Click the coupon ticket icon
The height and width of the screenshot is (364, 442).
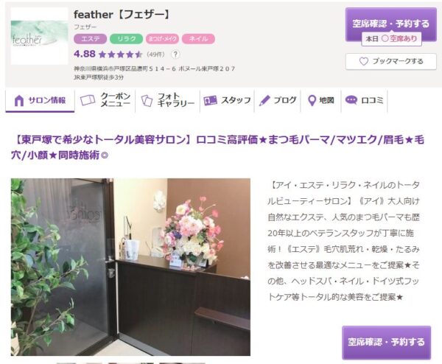pos(88,100)
